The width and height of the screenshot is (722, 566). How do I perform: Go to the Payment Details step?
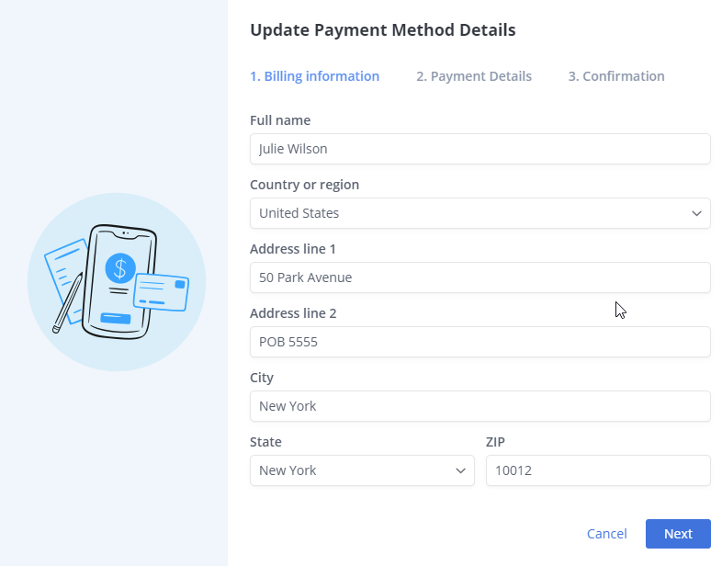click(473, 76)
